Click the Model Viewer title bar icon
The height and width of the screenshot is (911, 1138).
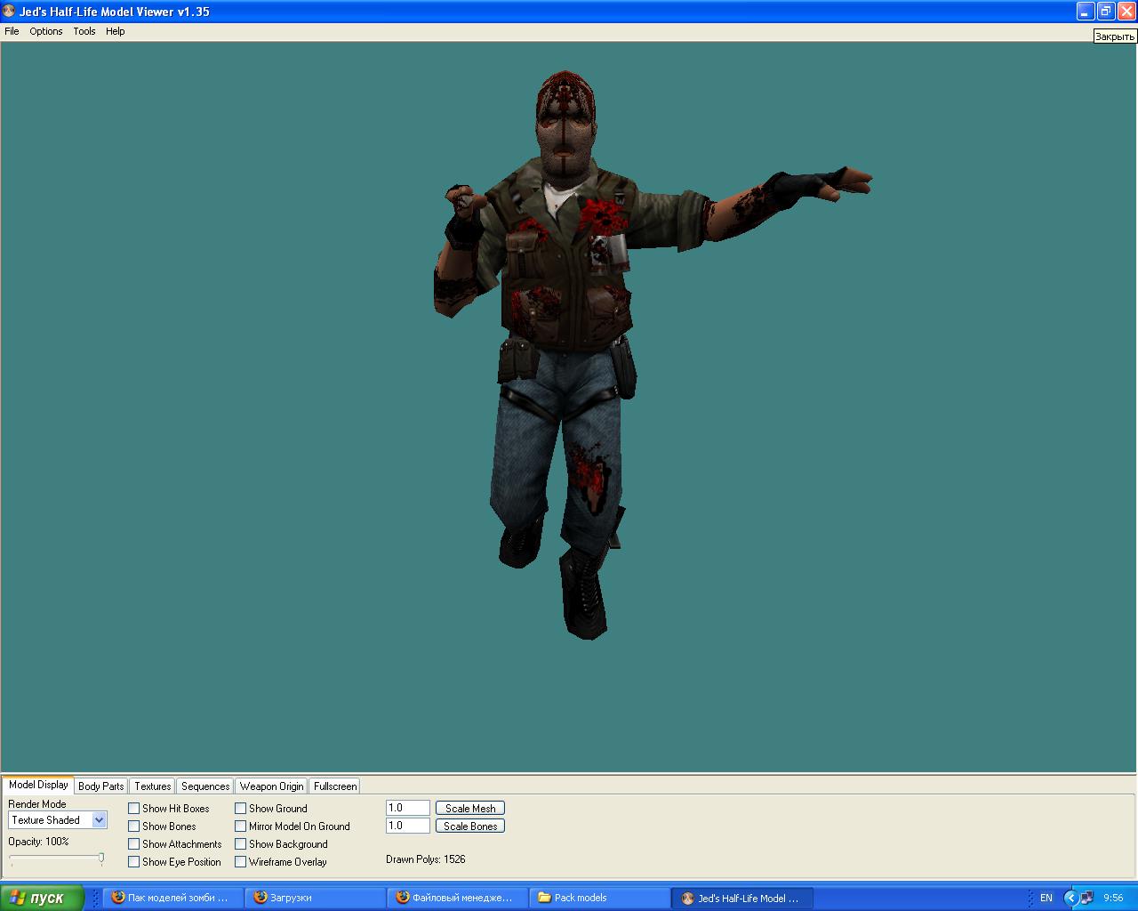9,12
